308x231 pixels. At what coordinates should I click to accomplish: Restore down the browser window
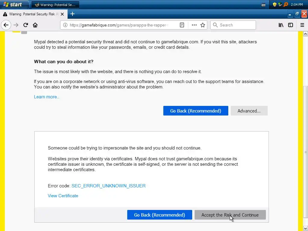tap(297, 14)
